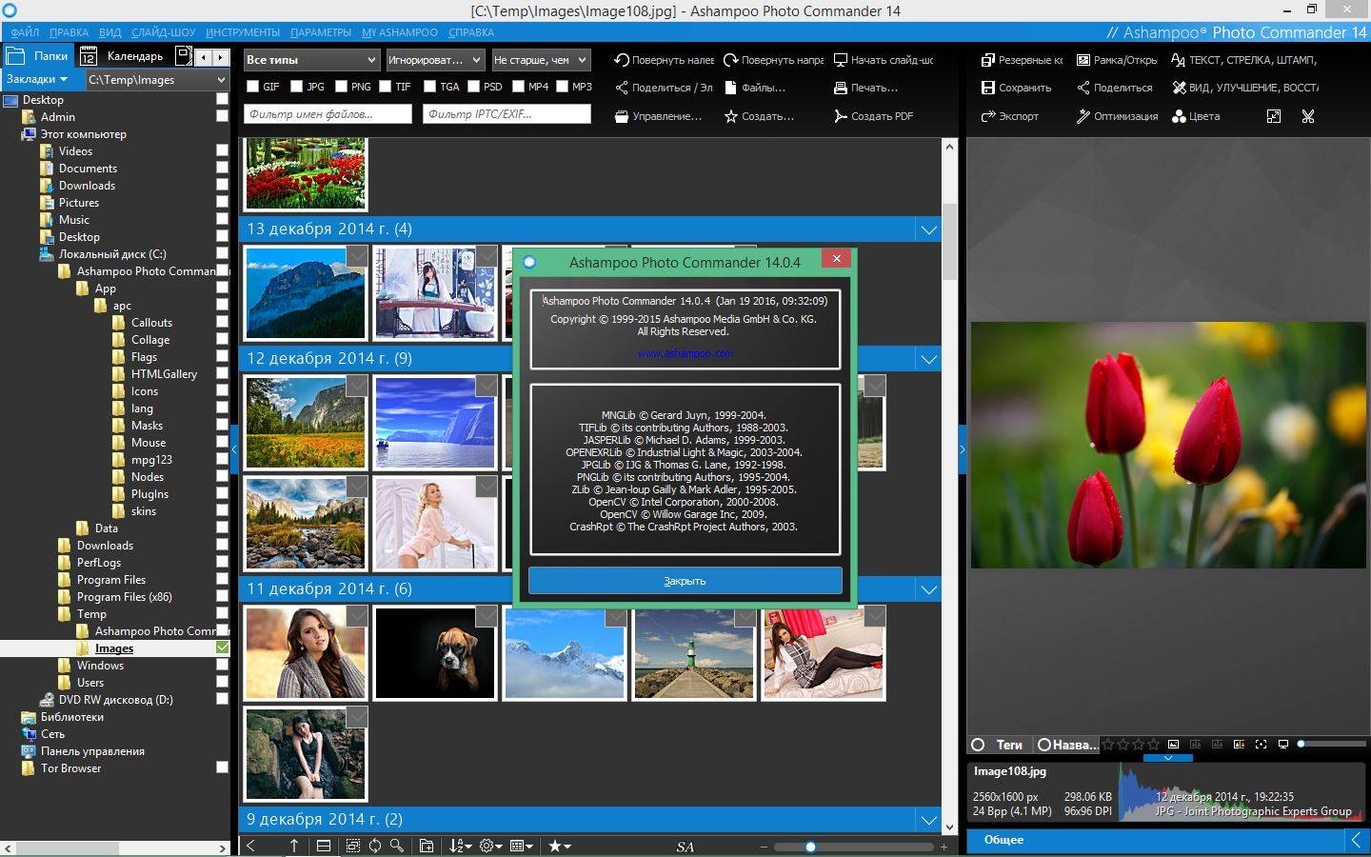Open the Файлы… file actions
The height and width of the screenshot is (857, 1371).
point(755,88)
